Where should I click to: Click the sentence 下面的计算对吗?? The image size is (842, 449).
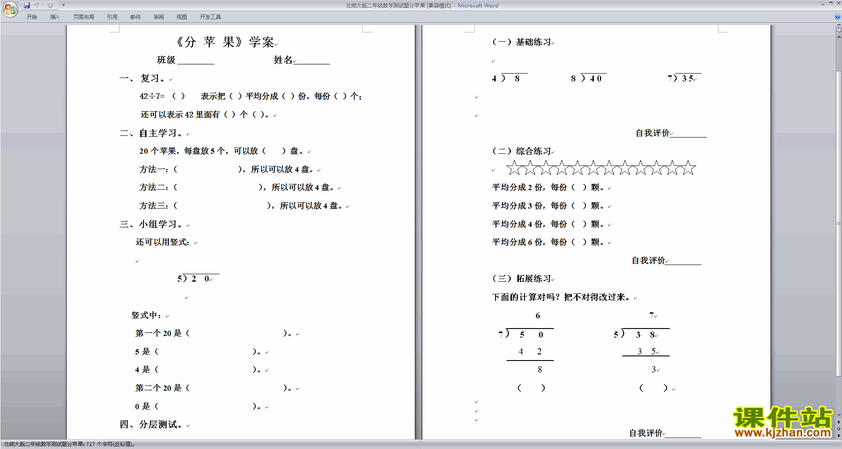pos(560,297)
